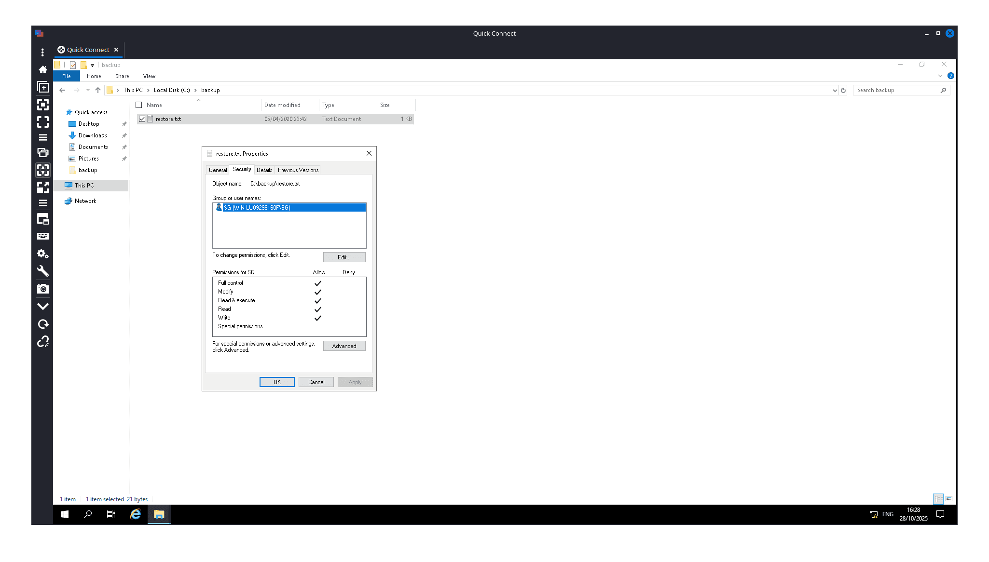Expand the address bar history dropdown

tap(835, 90)
